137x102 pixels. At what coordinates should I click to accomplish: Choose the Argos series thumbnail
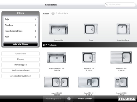coord(91,29)
